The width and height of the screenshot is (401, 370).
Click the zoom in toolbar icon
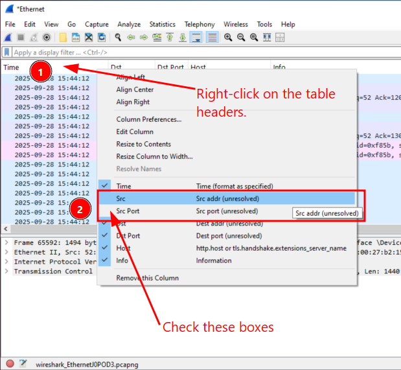click(x=228, y=37)
